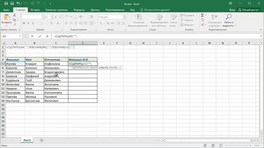Click the Copy icon in clipboard group
The width and height of the screenshot is (264, 148).
click(x=14, y=20)
